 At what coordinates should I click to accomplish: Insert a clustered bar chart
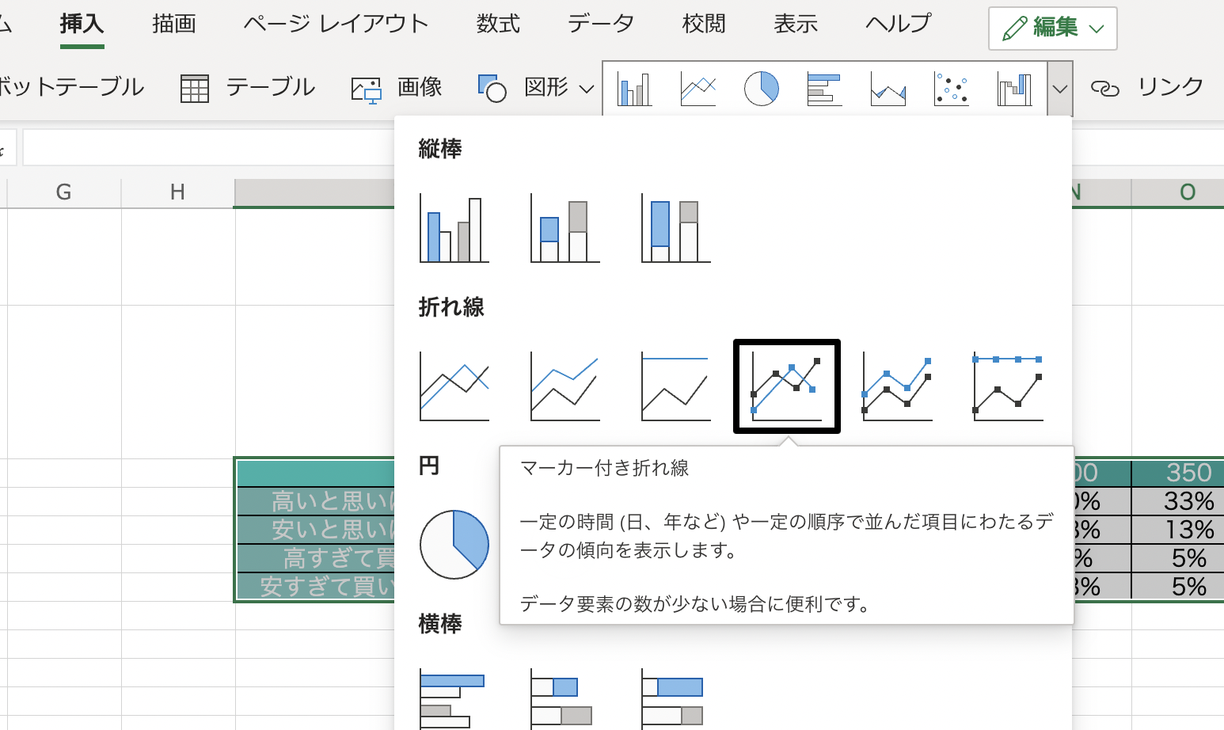(454, 699)
